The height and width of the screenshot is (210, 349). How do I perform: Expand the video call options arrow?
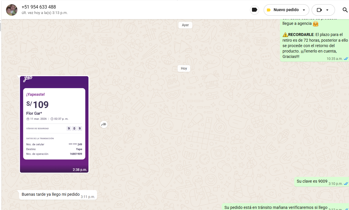point(327,10)
